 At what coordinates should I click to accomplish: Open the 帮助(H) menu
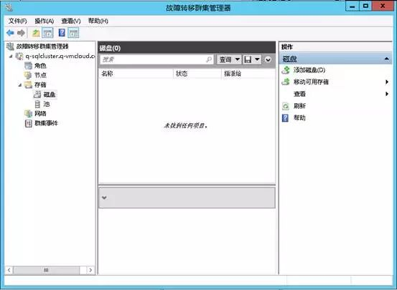coord(98,21)
